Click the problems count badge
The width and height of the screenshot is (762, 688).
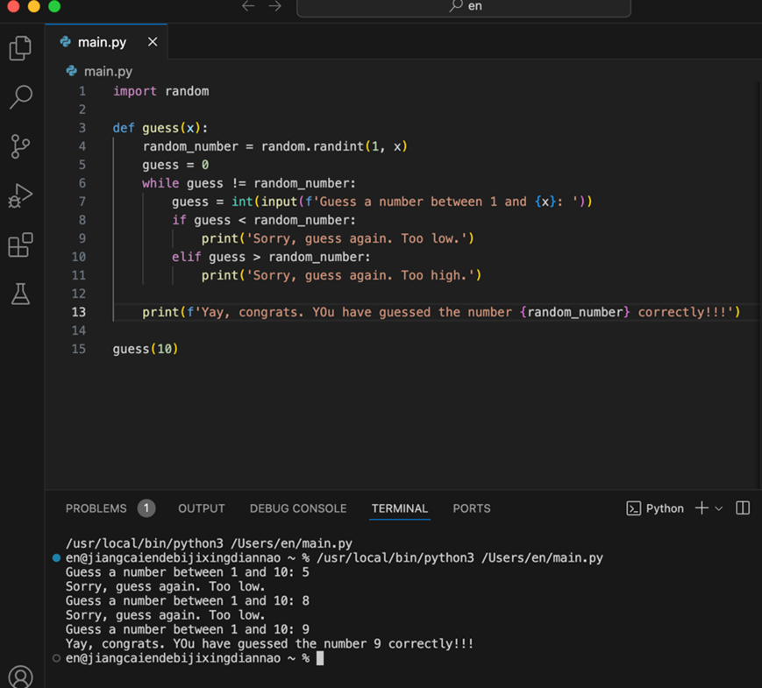coord(146,508)
